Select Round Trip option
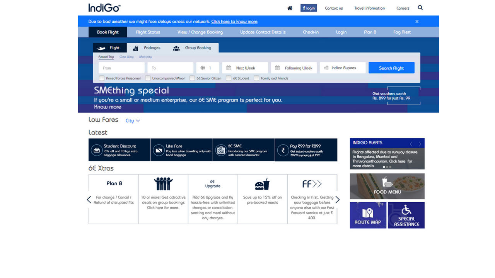 [x=106, y=57]
